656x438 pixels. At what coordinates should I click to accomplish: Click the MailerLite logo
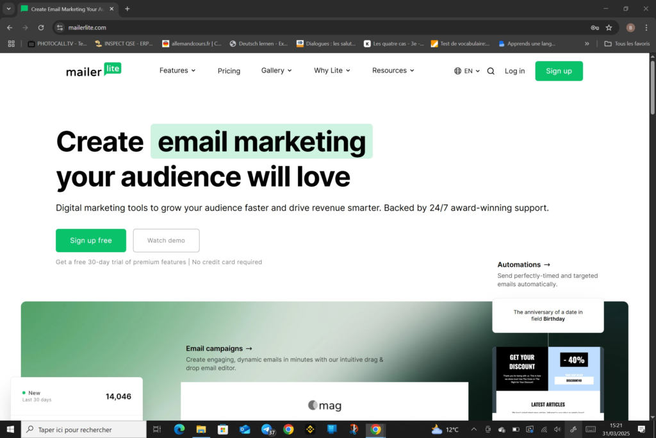coord(94,70)
